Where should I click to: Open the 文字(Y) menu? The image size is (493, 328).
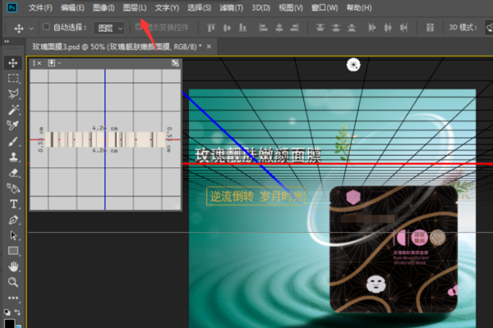(167, 7)
